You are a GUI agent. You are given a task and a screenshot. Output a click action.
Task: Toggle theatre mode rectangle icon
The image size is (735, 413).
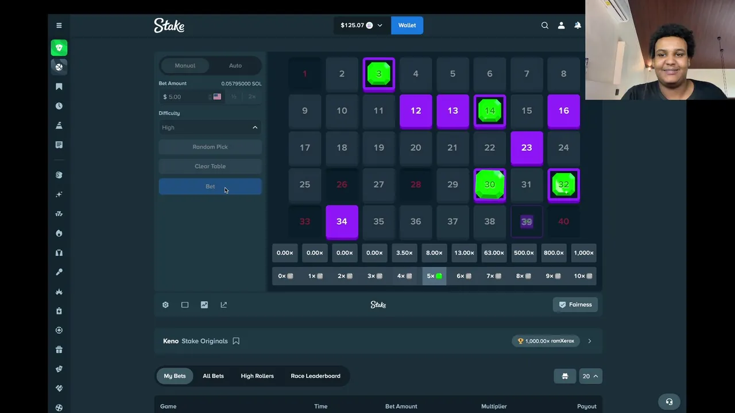click(185, 305)
